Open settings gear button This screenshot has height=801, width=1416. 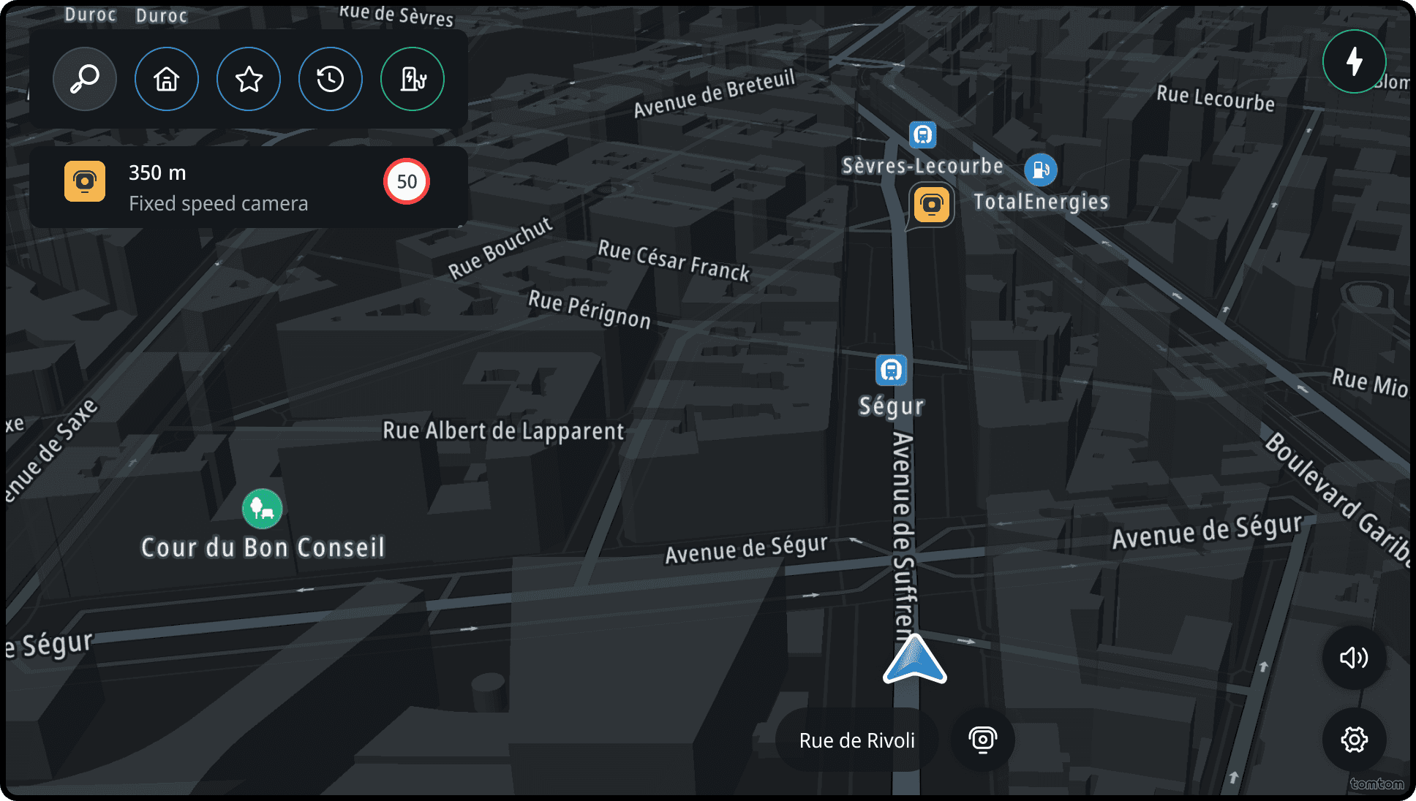(1354, 740)
